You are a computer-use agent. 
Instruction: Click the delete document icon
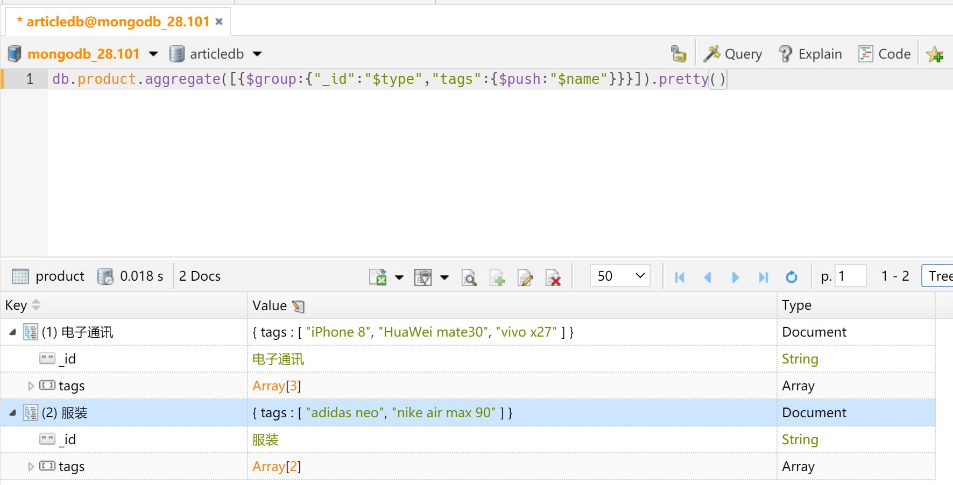tap(553, 277)
